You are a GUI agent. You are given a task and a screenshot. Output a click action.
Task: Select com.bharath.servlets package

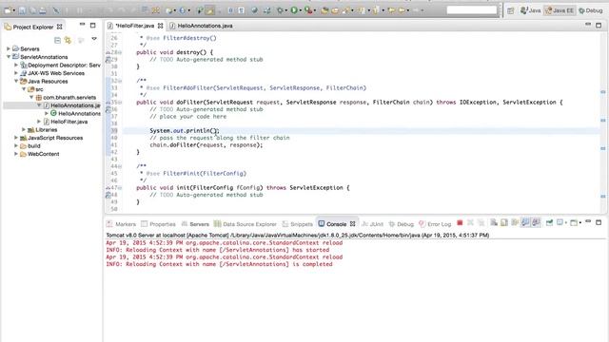coord(69,97)
